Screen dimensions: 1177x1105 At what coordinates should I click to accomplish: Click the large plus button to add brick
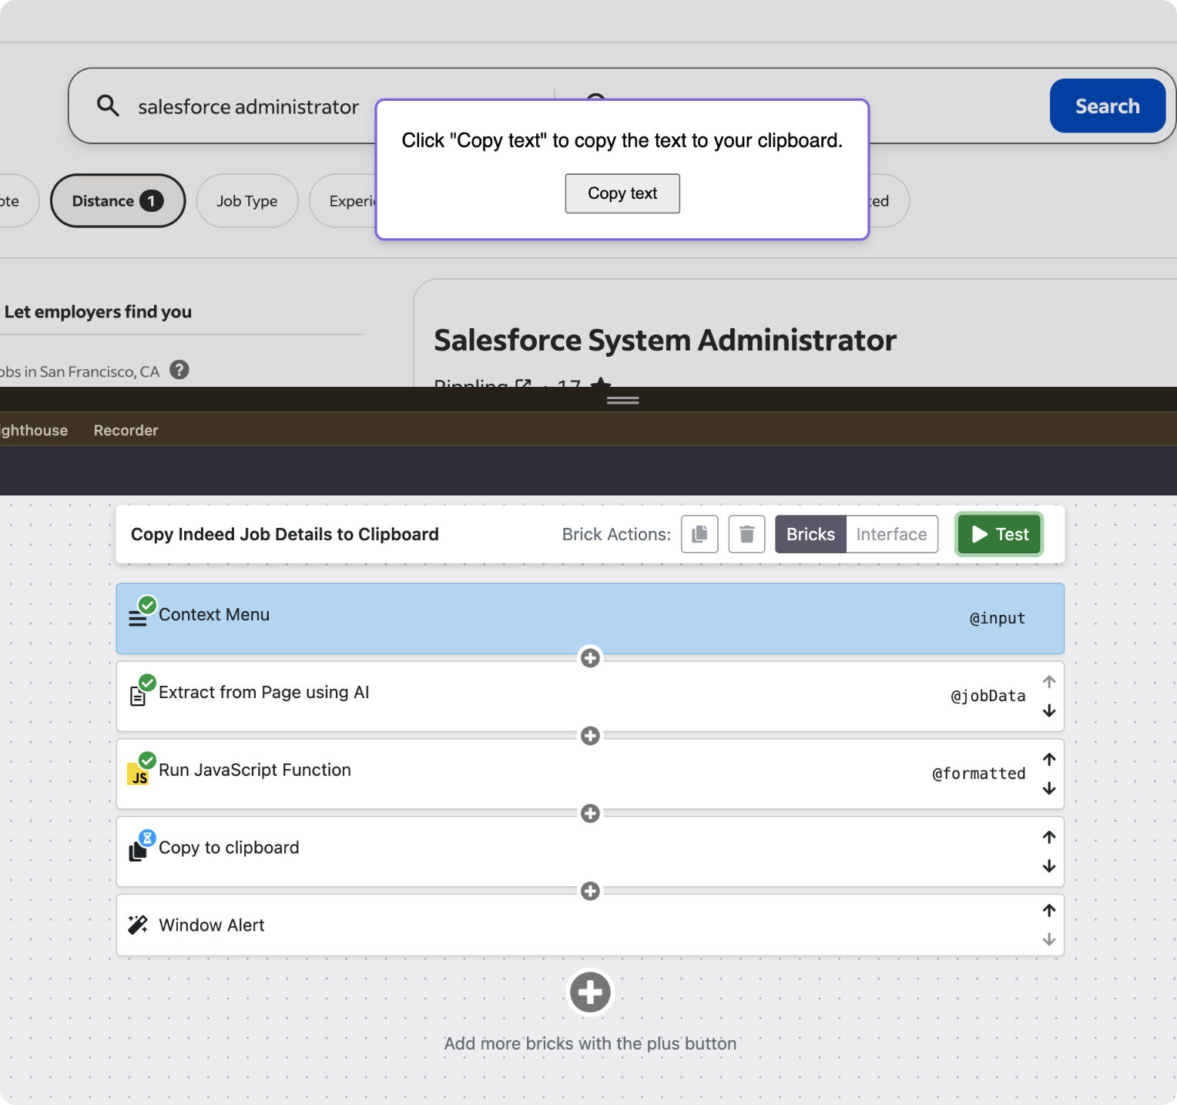point(590,992)
